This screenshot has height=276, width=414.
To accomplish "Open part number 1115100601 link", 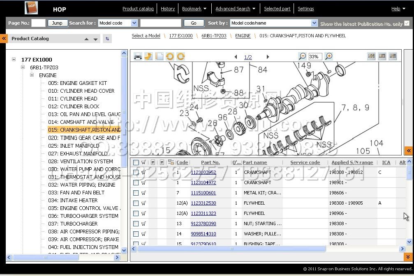I will (203, 193).
